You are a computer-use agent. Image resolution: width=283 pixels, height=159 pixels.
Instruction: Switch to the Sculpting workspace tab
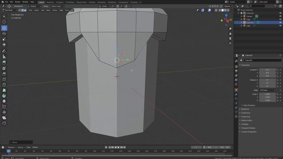click(x=60, y=2)
